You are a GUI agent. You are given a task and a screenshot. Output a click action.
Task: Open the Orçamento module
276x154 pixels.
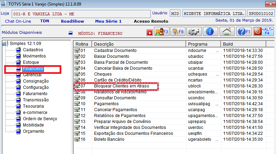click(33, 131)
